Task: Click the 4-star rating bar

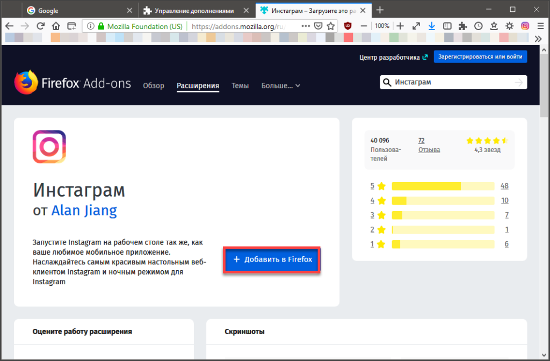Action: click(443, 201)
